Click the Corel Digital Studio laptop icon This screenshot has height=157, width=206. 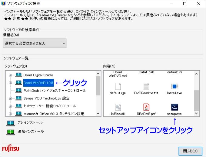coord(19,75)
